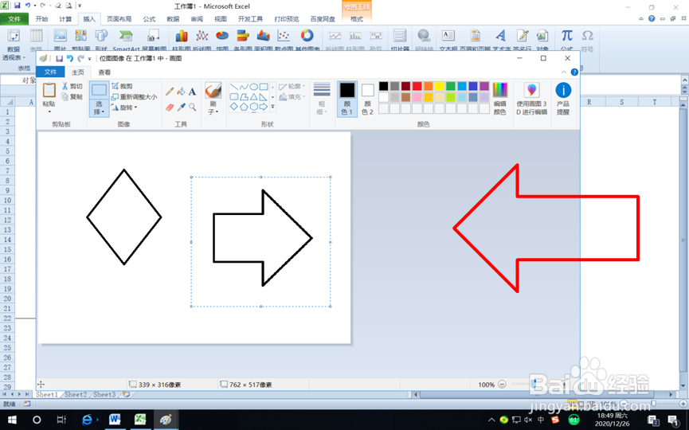Open Excel Formulas (公式) tab
This screenshot has height=430, width=689.
point(149,19)
